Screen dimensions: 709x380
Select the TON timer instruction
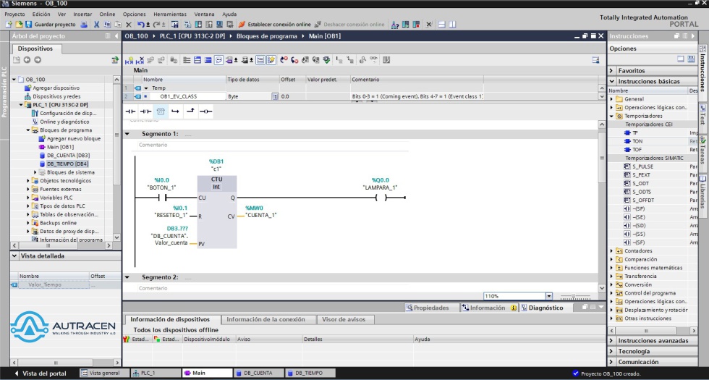coord(637,141)
